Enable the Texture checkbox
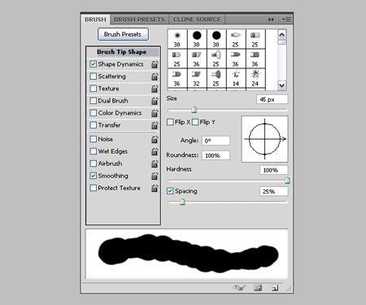 (93, 89)
